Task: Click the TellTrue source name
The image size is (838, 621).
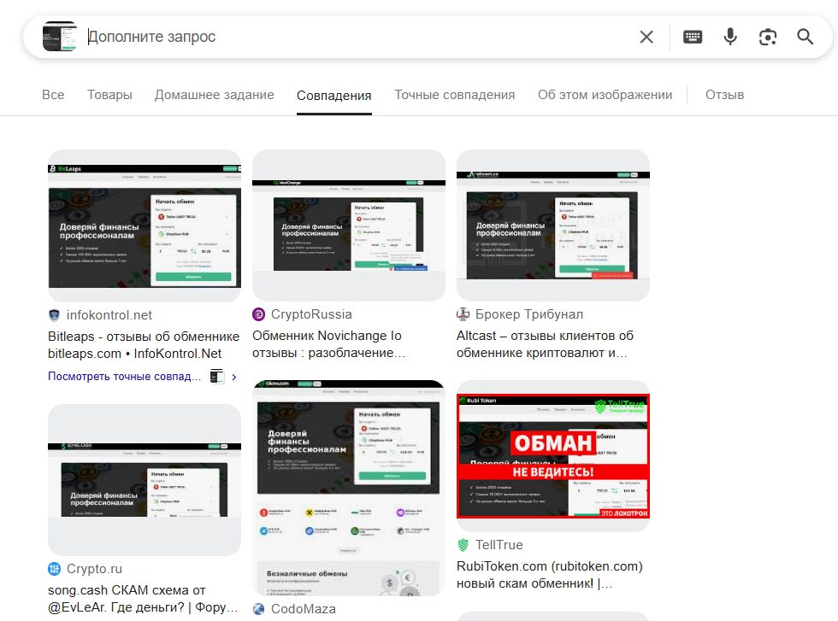Action: click(499, 545)
